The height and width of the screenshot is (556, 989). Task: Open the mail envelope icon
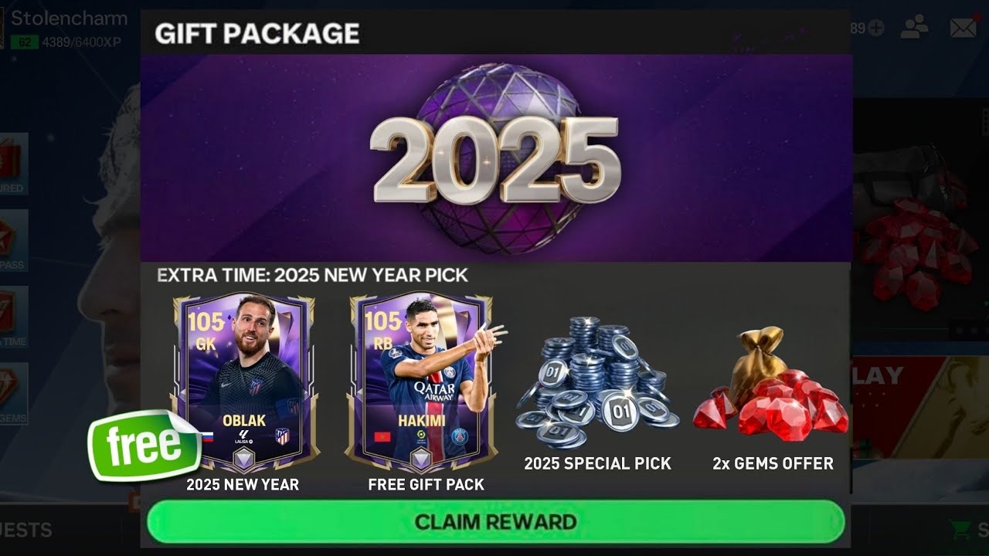[x=963, y=28]
